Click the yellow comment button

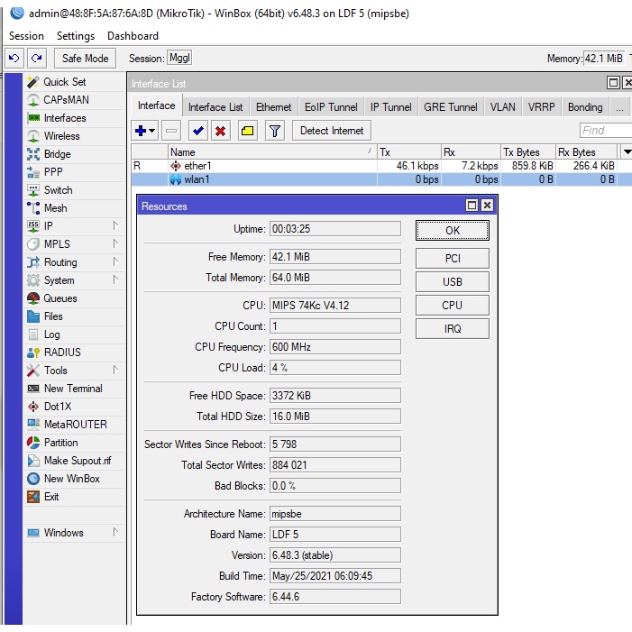247,131
